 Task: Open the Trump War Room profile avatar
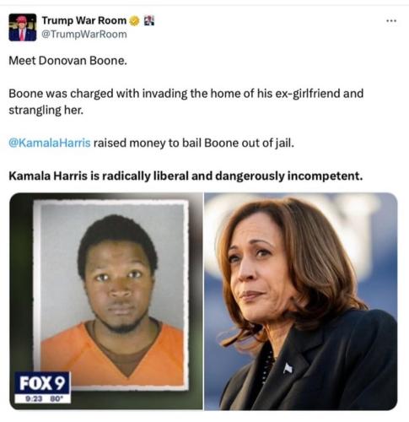[x=23, y=27]
